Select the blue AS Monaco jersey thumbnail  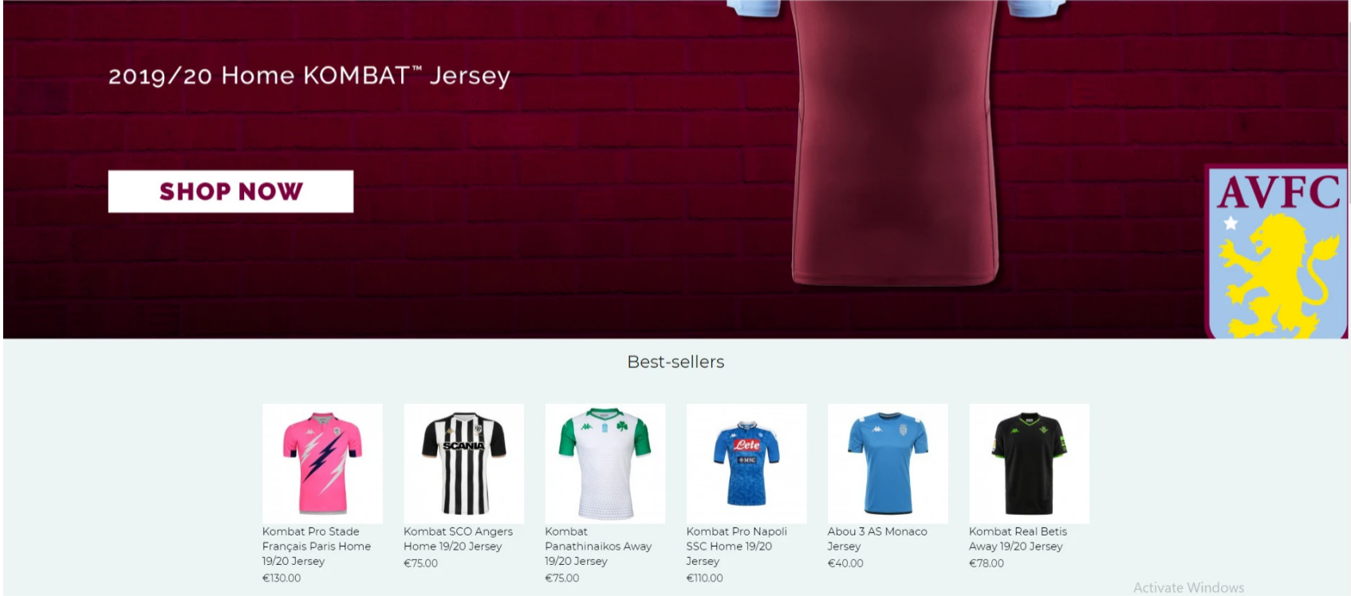pyautogui.click(x=888, y=463)
